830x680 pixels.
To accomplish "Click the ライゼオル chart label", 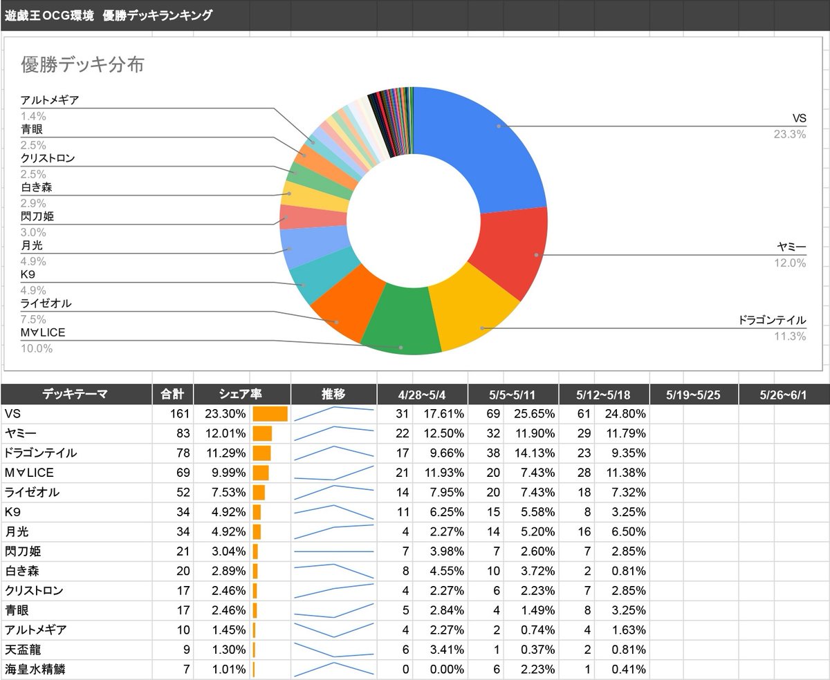I will pyautogui.click(x=46, y=303).
